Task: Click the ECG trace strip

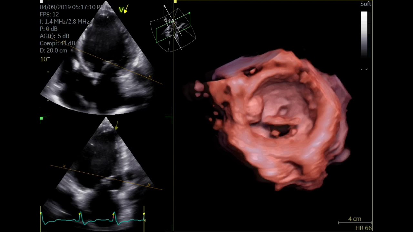Action: coord(93,218)
